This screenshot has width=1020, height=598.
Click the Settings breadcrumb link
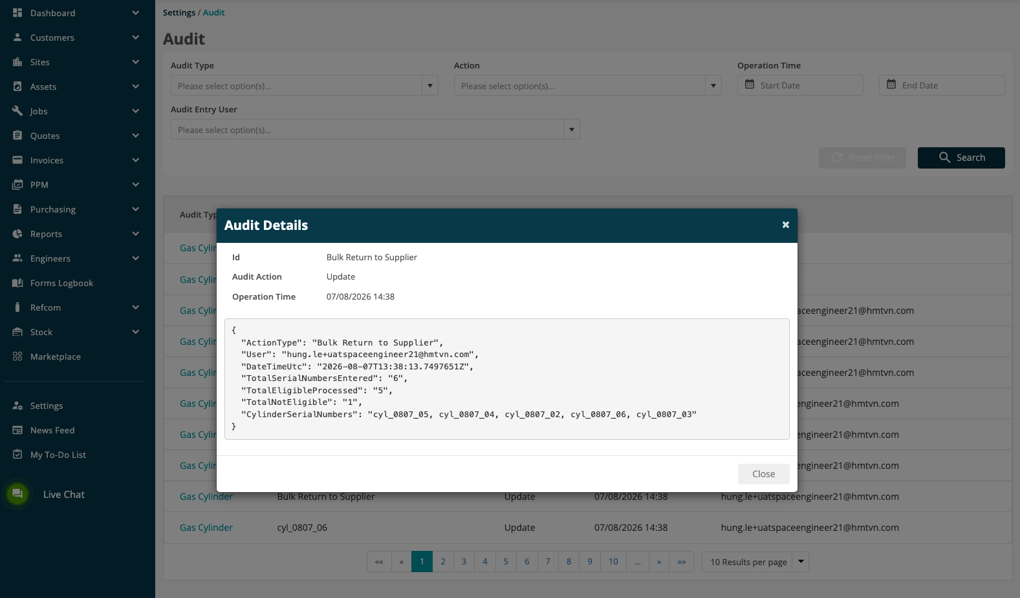point(179,12)
